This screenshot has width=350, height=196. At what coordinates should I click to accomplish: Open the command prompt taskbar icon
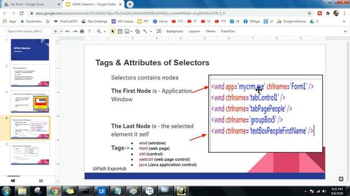[85, 191]
